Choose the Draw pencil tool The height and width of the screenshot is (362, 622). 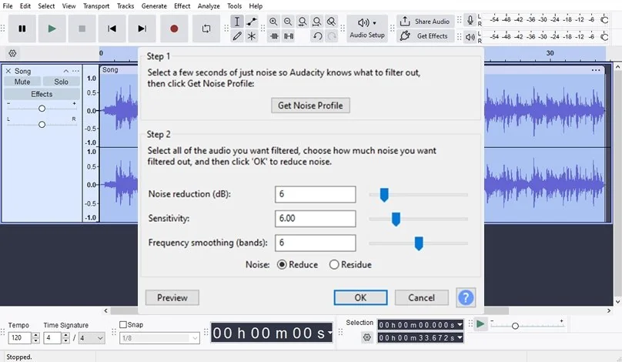(237, 35)
